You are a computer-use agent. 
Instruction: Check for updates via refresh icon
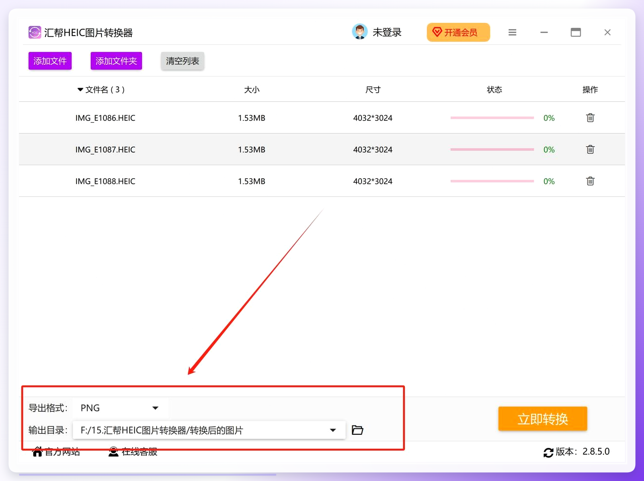[548, 453]
